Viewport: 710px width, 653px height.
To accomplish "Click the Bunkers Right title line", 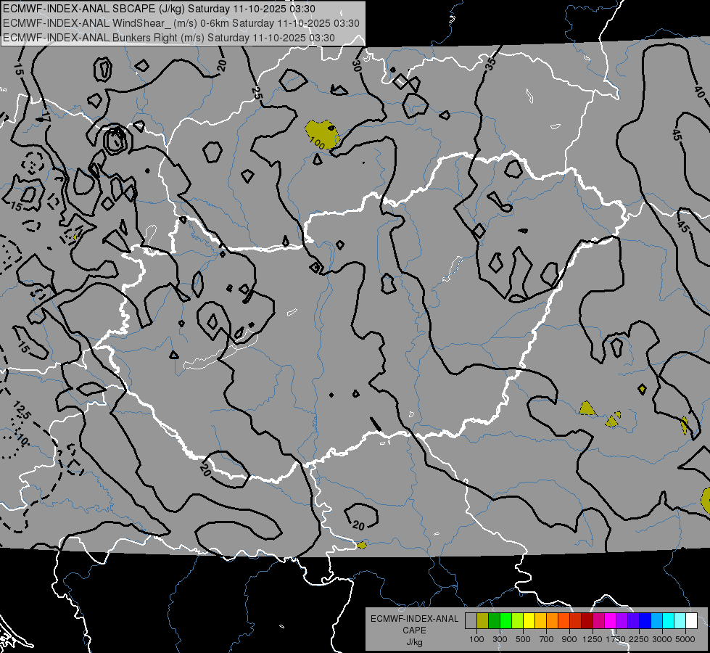I will coord(169,38).
